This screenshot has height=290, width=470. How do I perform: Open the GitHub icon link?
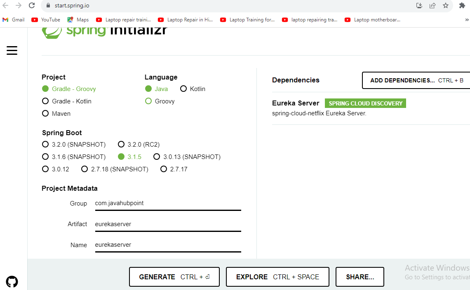(x=12, y=282)
